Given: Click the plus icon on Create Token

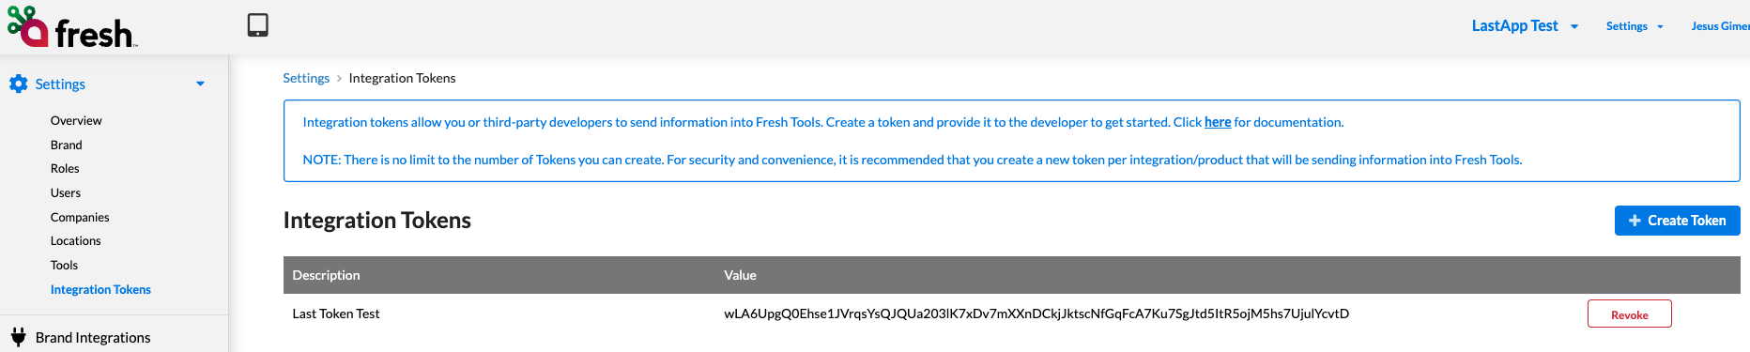Looking at the screenshot, I should [x=1635, y=221].
